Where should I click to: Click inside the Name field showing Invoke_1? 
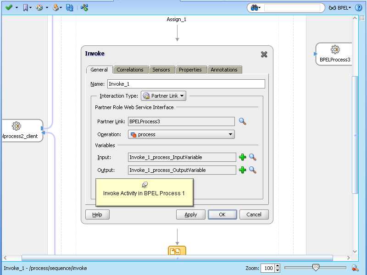pos(183,84)
